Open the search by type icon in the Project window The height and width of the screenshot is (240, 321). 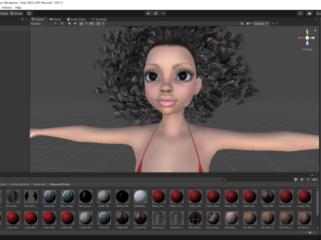point(296,179)
